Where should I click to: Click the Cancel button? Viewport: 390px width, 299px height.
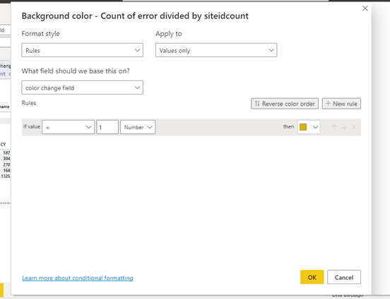coord(344,277)
